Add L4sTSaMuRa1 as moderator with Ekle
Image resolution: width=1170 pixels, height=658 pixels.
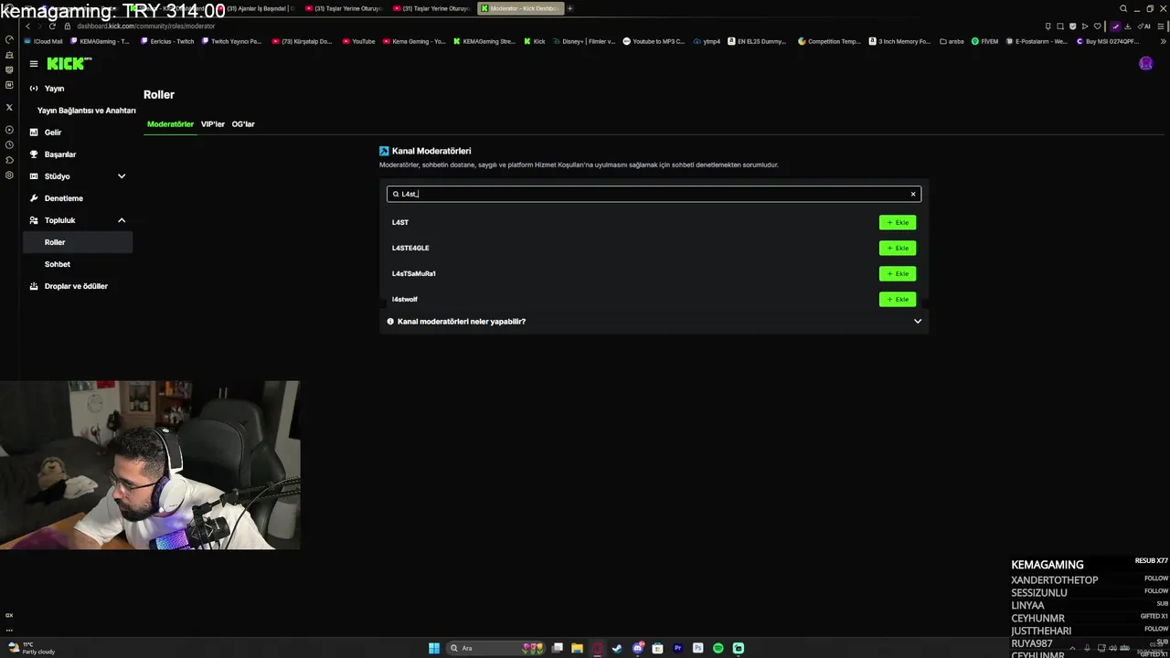897,273
